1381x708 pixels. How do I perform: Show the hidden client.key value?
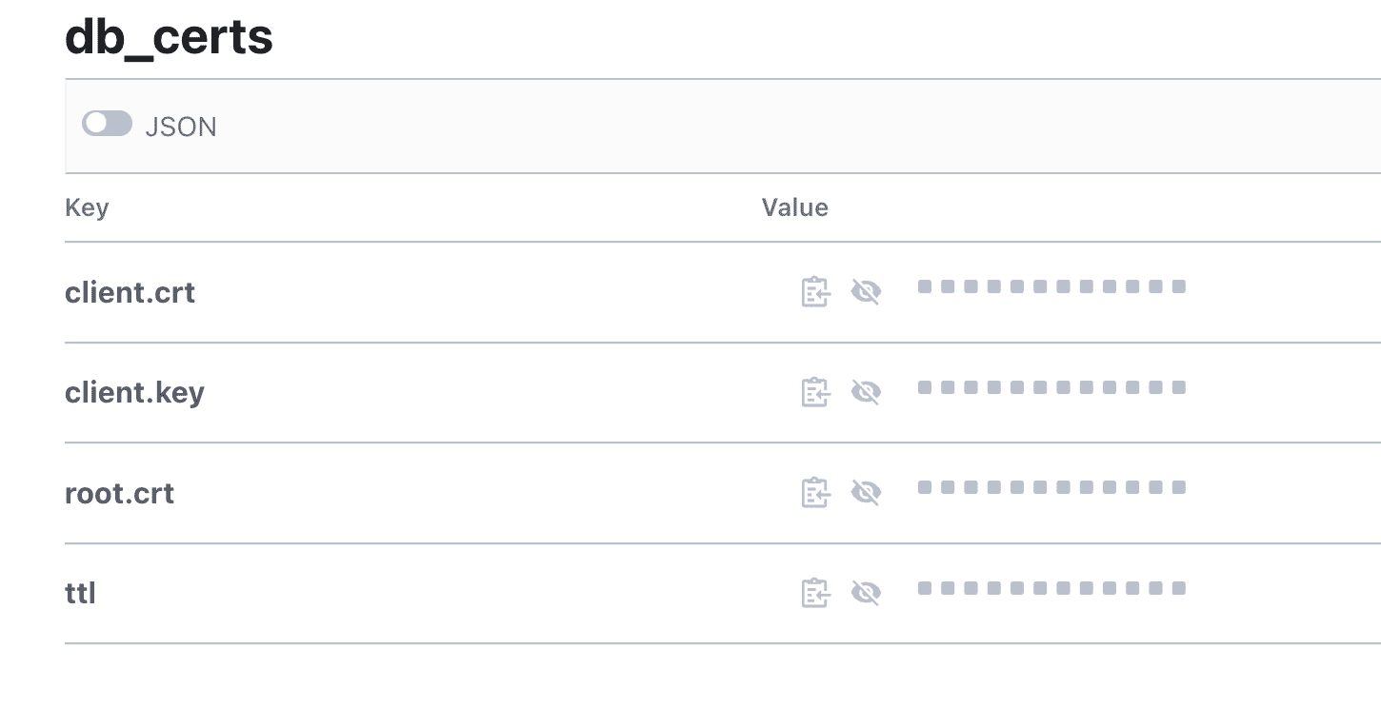tap(866, 392)
